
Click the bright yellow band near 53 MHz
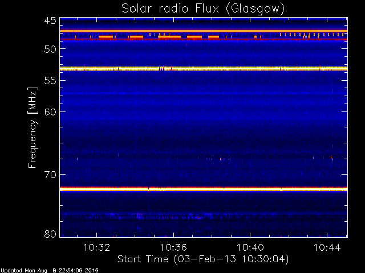(204, 68)
